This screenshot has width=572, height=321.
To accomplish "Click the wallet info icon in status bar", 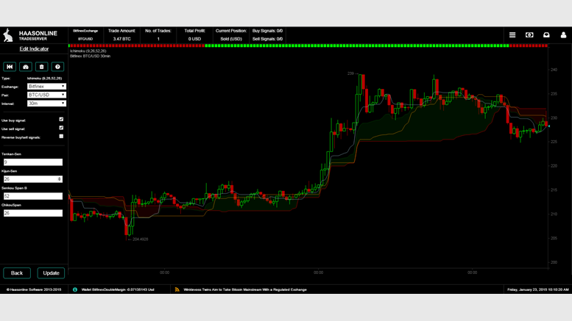I will (75, 289).
